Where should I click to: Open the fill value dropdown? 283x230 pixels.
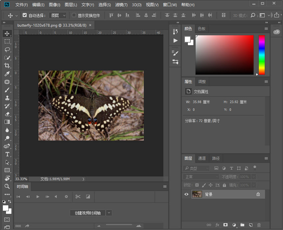point(254,185)
